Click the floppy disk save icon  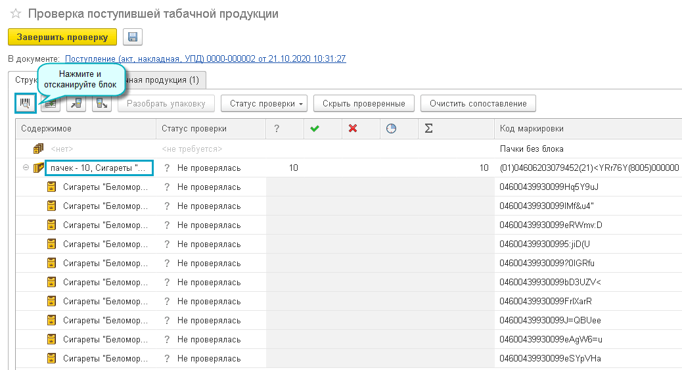click(x=132, y=37)
